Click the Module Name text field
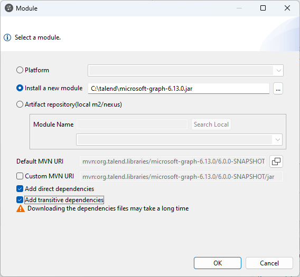 pyautogui.click(x=132, y=125)
